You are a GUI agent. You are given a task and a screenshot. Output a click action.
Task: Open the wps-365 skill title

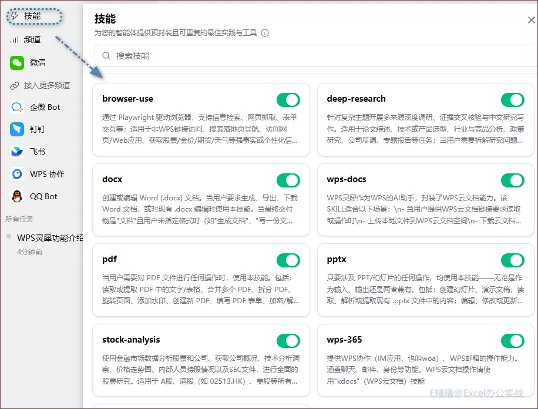click(344, 340)
